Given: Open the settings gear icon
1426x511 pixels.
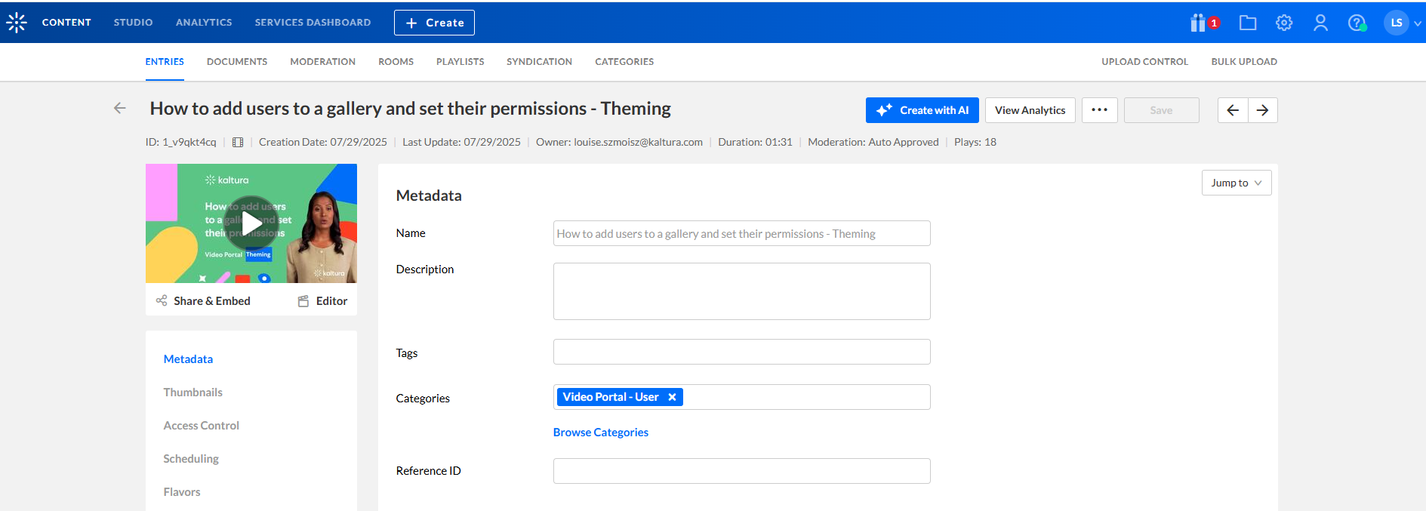Looking at the screenshot, I should pos(1284,23).
